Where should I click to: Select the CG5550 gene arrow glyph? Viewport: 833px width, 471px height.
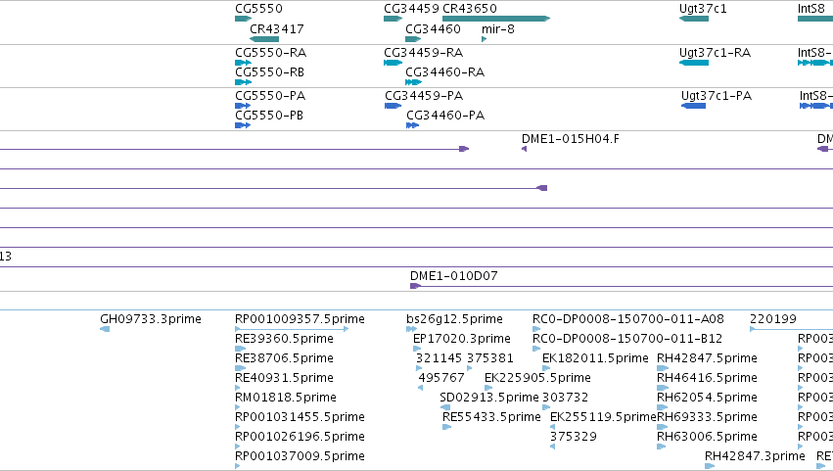[x=243, y=19]
